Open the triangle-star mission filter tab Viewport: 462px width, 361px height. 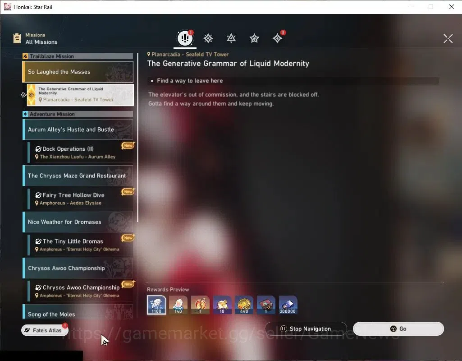231,38
